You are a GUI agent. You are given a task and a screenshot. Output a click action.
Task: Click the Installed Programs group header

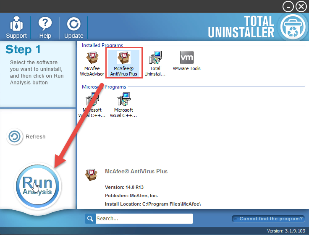click(102, 45)
